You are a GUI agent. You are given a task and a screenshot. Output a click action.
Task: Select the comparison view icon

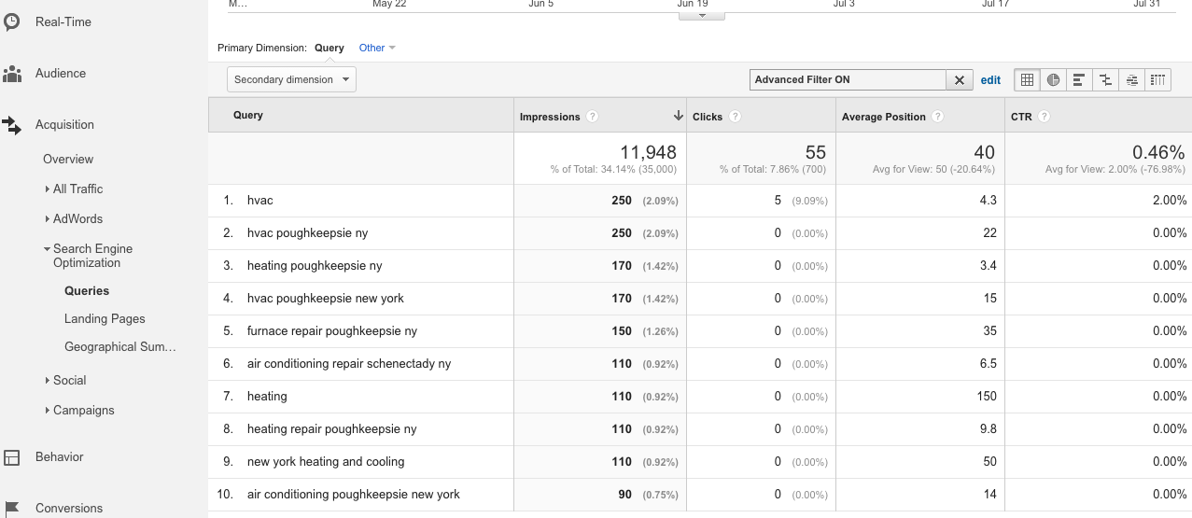[1105, 80]
